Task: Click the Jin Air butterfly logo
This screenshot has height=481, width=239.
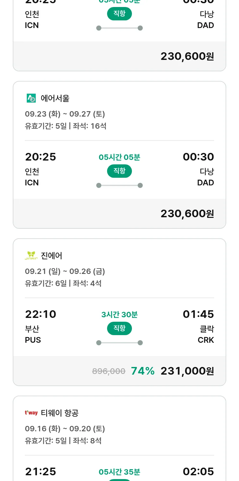Action: 31,255
